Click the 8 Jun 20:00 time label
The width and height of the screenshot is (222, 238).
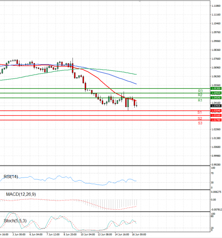(x=70, y=235)
